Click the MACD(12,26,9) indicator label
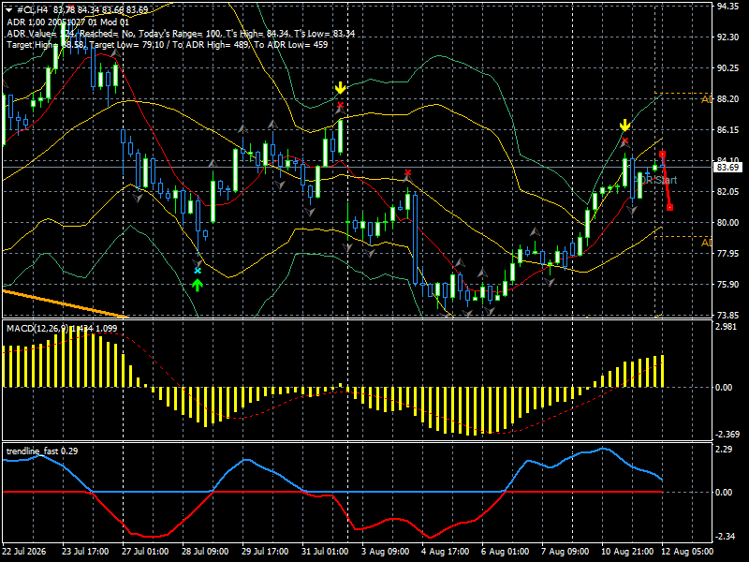Viewport: 749px width, 562px height. coord(61,329)
